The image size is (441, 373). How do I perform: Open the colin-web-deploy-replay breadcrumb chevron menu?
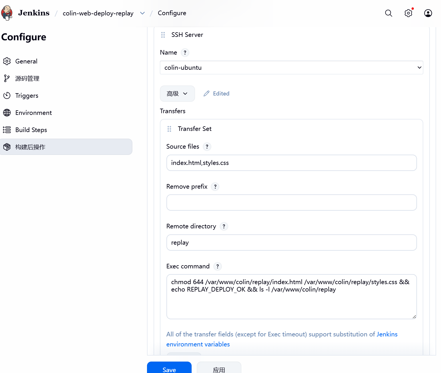142,13
